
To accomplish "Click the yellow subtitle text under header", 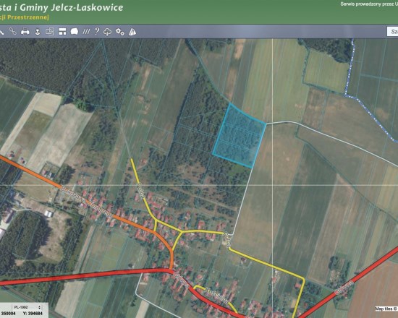I will click(x=25, y=17).
